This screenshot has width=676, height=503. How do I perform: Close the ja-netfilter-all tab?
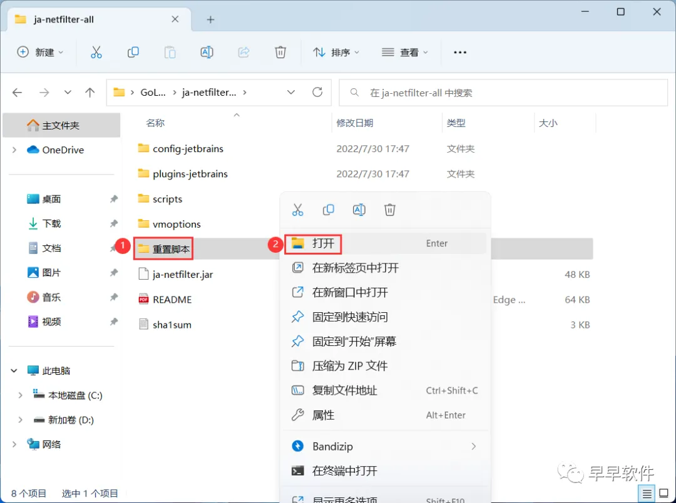[x=175, y=19]
